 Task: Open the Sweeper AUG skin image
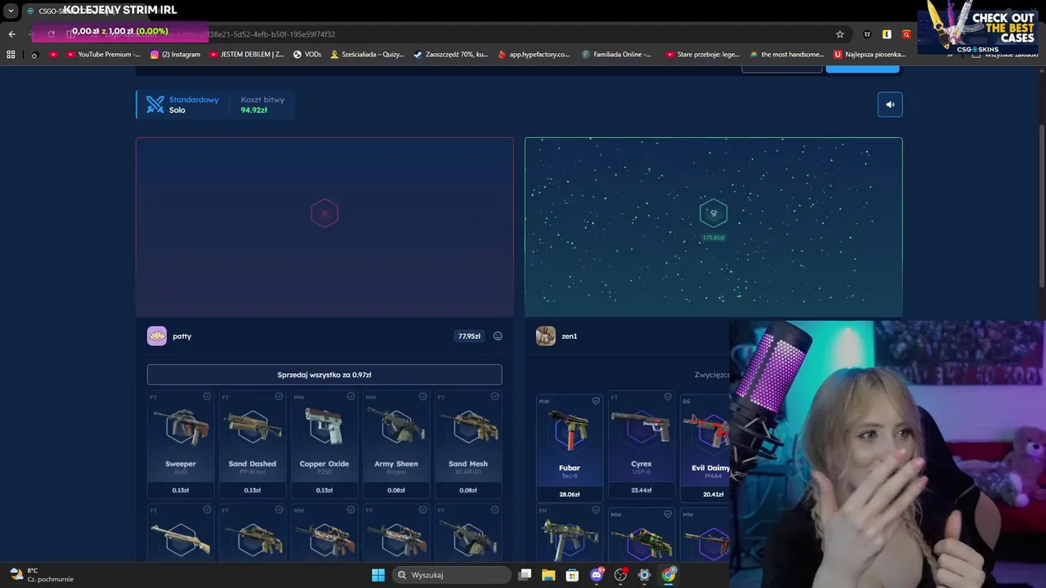click(x=181, y=427)
